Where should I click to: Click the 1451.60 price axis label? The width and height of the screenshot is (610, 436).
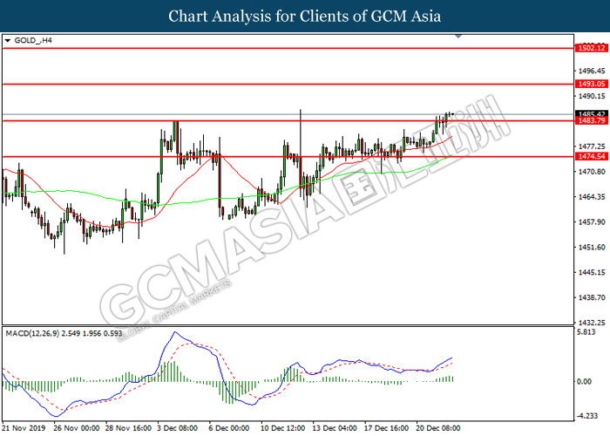[590, 247]
